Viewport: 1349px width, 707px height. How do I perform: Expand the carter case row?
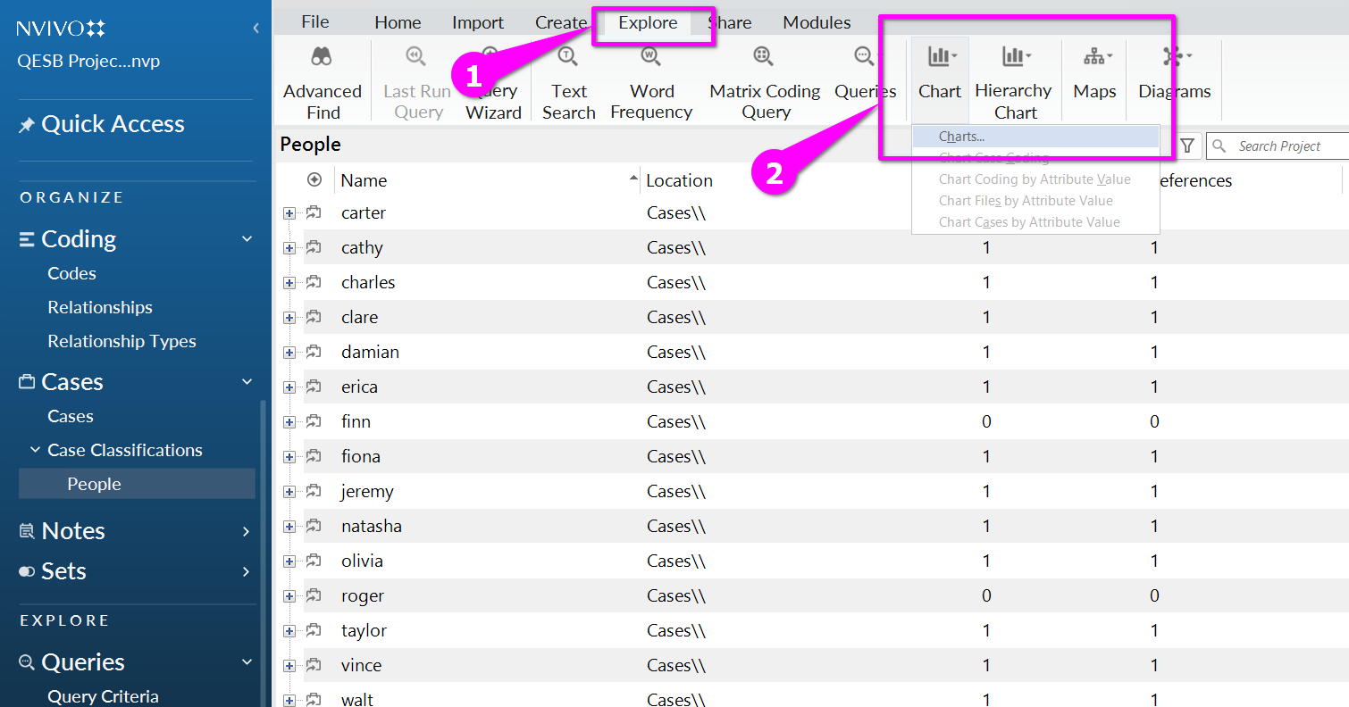point(289,213)
